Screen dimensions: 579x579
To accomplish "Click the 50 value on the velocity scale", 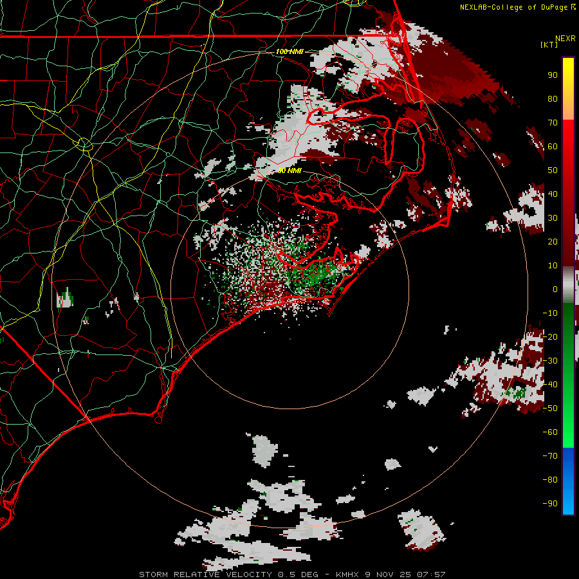I will [553, 170].
